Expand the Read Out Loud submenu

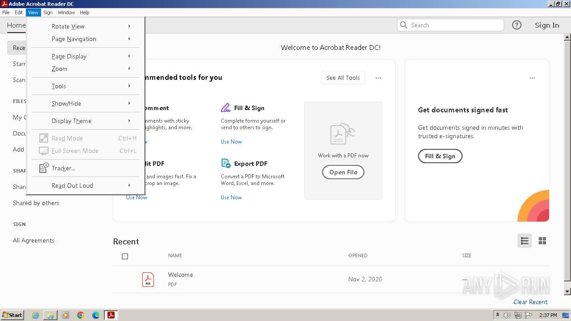(85, 185)
